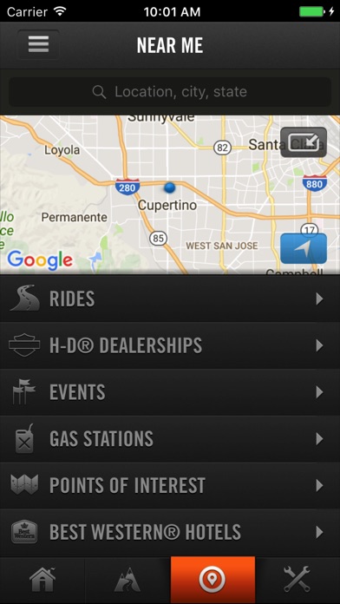This screenshot has width=340, height=604.
Task: Switch to the mountain road rides tab
Action: coord(127,580)
